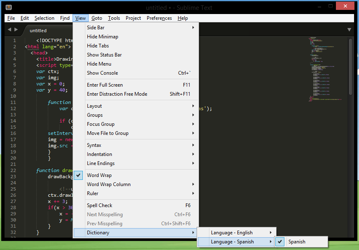Screen dimensions: 359x250
Task: Toggle the Word Wrap checkmark option
Action: point(136,175)
